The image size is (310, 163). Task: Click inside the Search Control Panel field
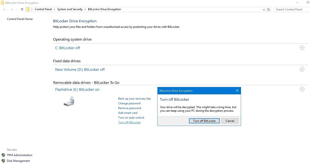(x=292, y=9)
